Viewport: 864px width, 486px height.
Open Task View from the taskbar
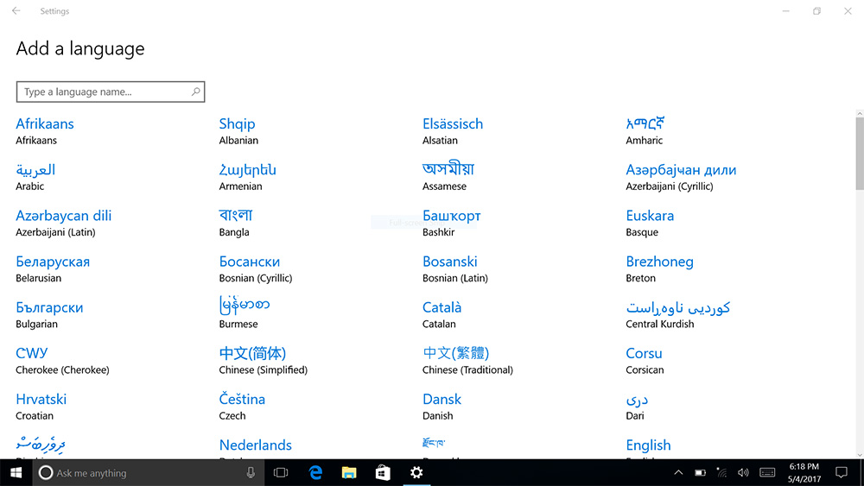pyautogui.click(x=281, y=472)
